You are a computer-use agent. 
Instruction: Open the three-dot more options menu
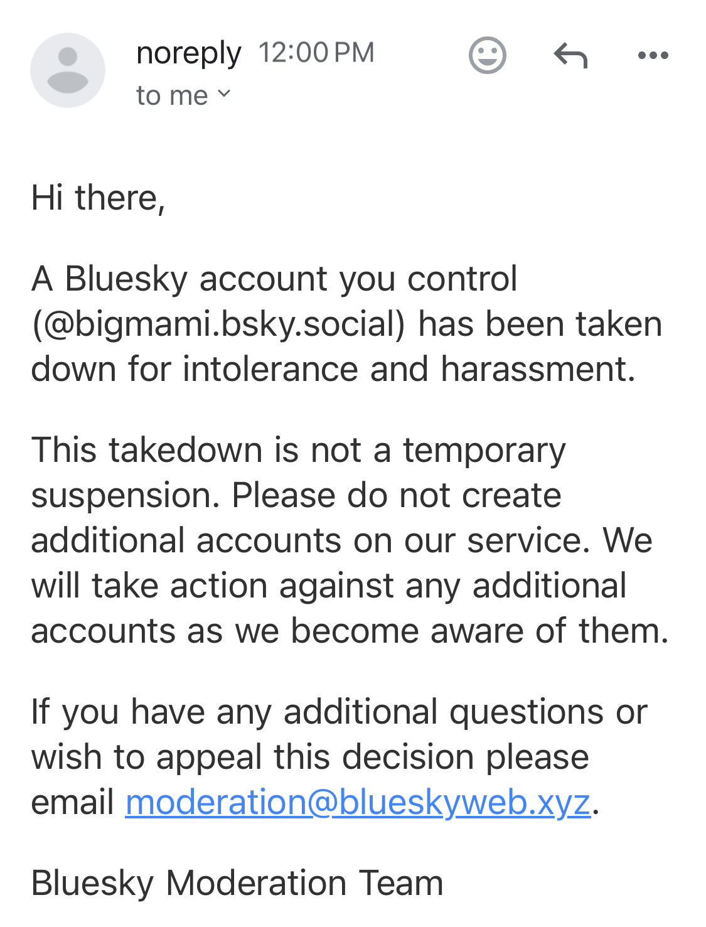tap(653, 55)
